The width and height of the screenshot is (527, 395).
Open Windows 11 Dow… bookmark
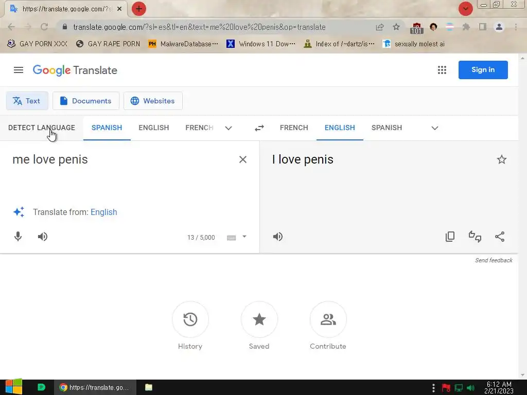coord(261,44)
